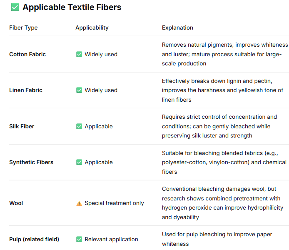Click the checkmark icon in Linen Fabric row
The width and height of the screenshot is (289, 250).
[79, 90]
